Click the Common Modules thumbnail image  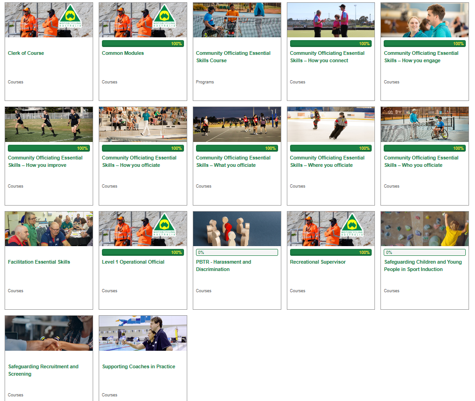tap(142, 20)
